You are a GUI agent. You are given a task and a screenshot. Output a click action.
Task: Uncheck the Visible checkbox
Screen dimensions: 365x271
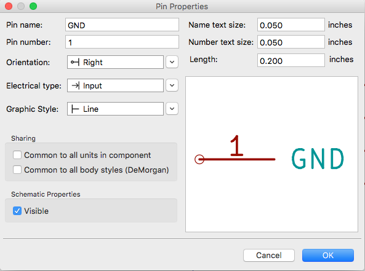(x=17, y=211)
